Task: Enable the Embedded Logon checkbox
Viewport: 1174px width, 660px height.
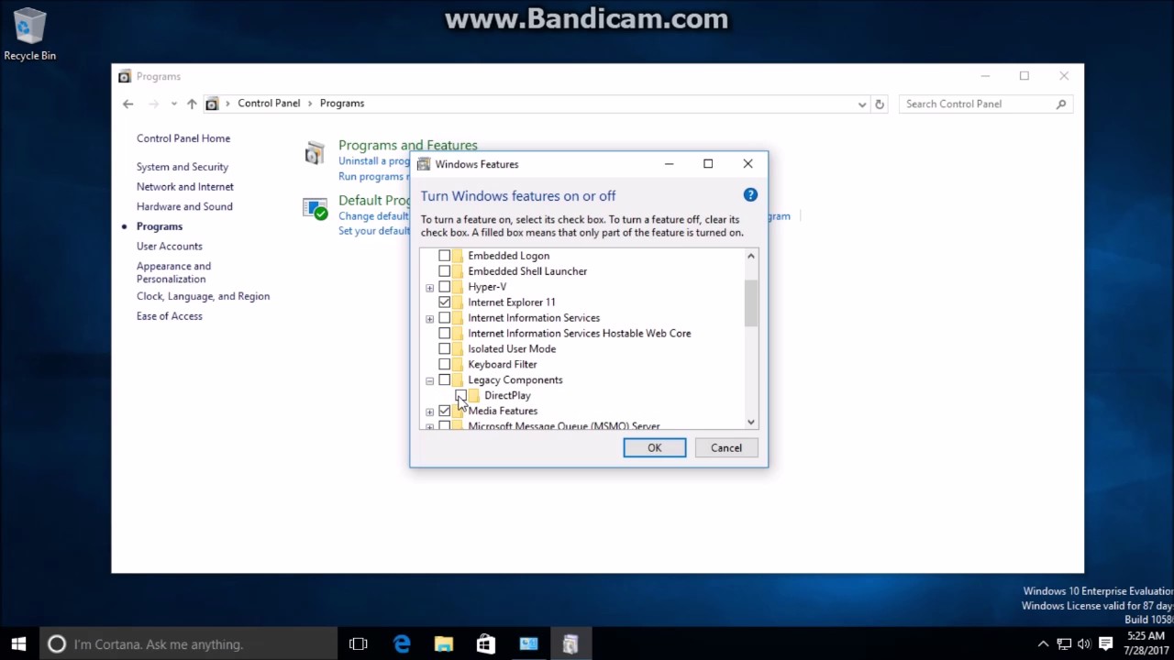Action: tap(445, 256)
